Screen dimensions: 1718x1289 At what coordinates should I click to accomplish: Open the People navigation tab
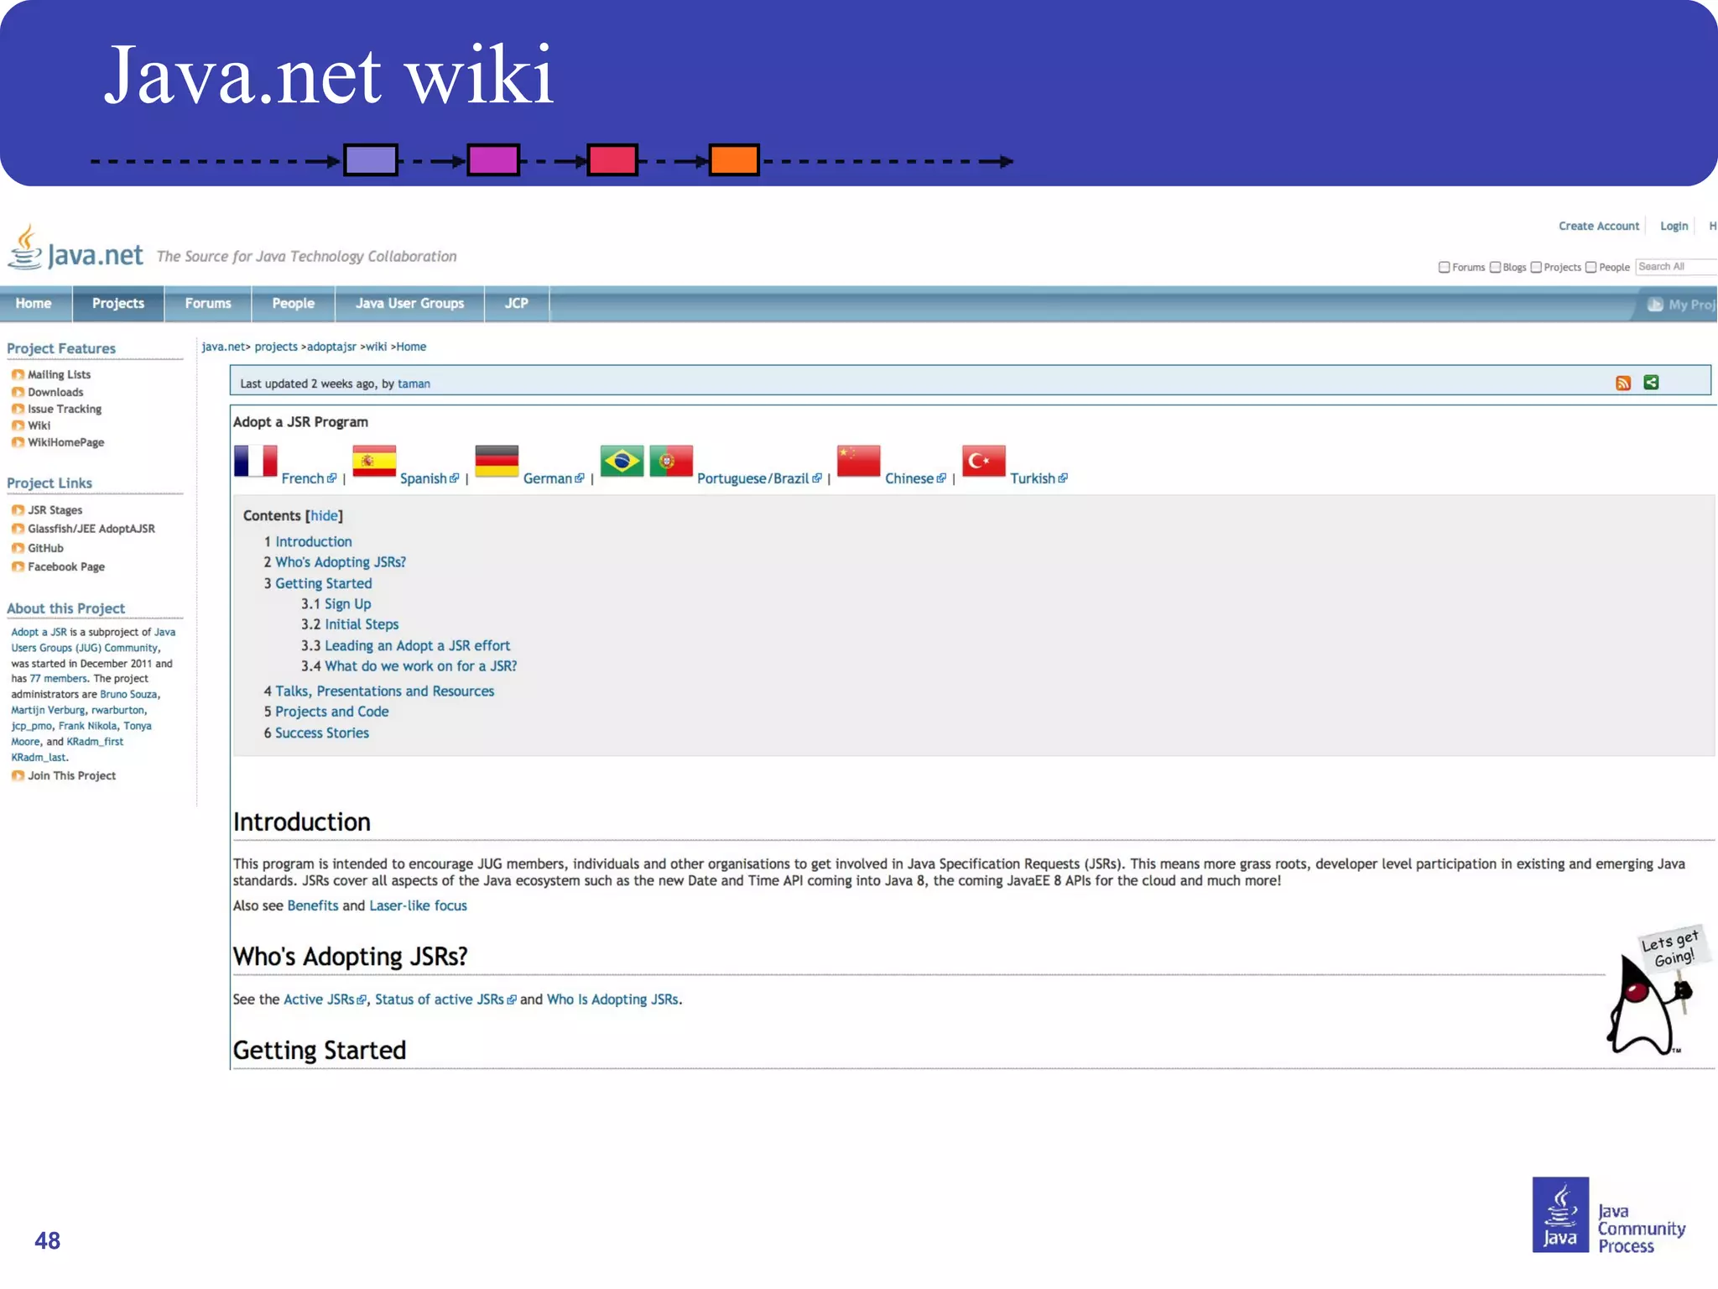pos(294,304)
